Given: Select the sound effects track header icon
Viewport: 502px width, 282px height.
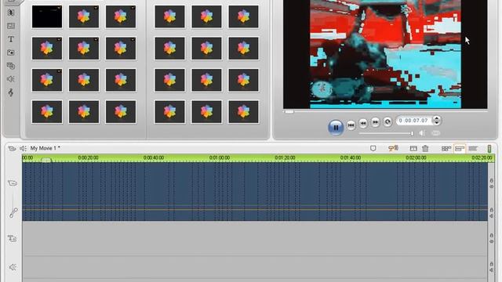Looking at the screenshot, I should (x=13, y=267).
